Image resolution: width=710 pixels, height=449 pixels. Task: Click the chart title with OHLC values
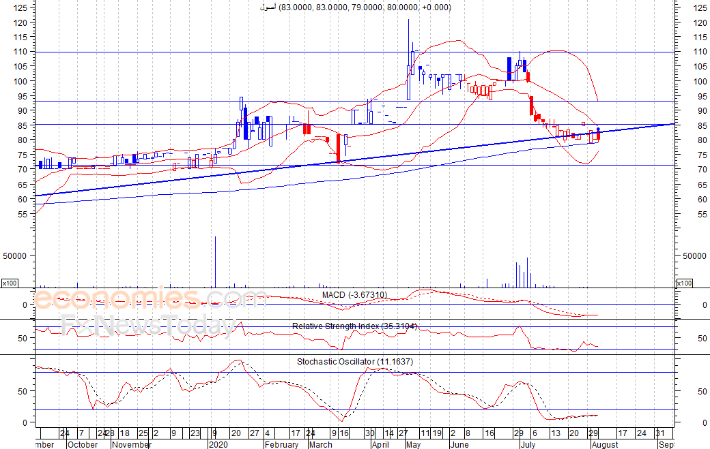[x=356, y=7]
